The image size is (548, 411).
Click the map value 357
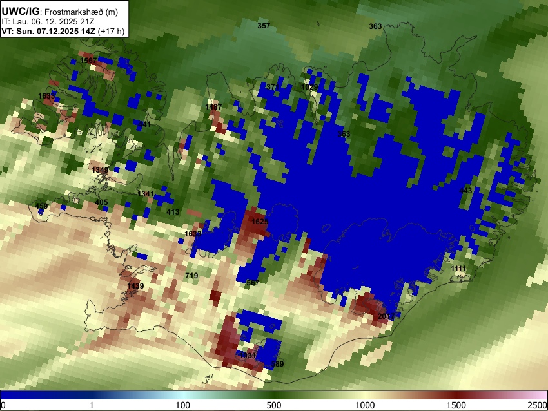pyautogui.click(x=264, y=26)
